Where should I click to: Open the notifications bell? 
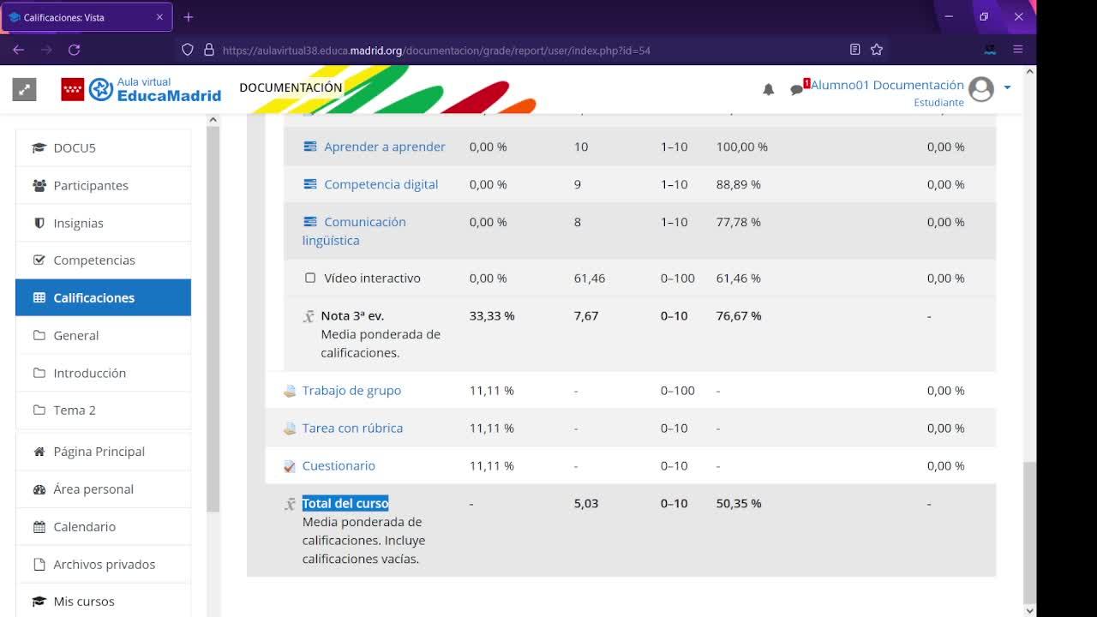pos(769,89)
